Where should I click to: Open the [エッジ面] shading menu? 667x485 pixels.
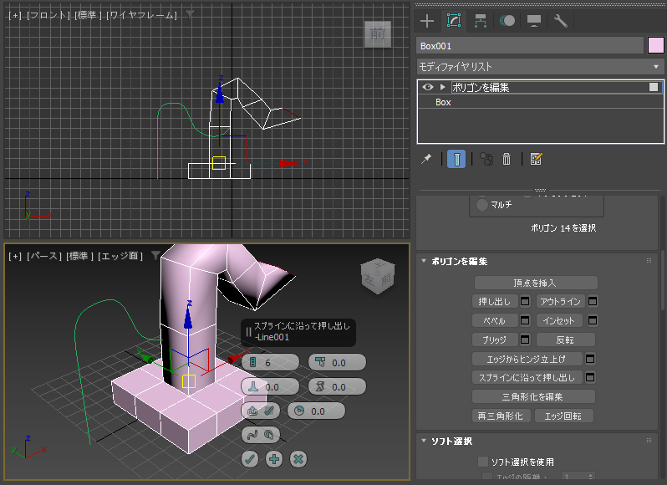click(120, 256)
